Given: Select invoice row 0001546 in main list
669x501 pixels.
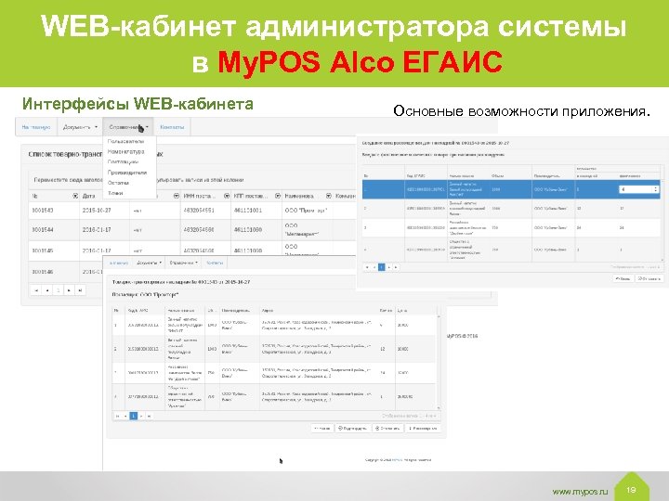Looking at the screenshot, I should point(66,272).
